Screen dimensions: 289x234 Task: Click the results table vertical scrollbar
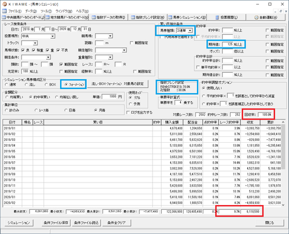(283, 164)
